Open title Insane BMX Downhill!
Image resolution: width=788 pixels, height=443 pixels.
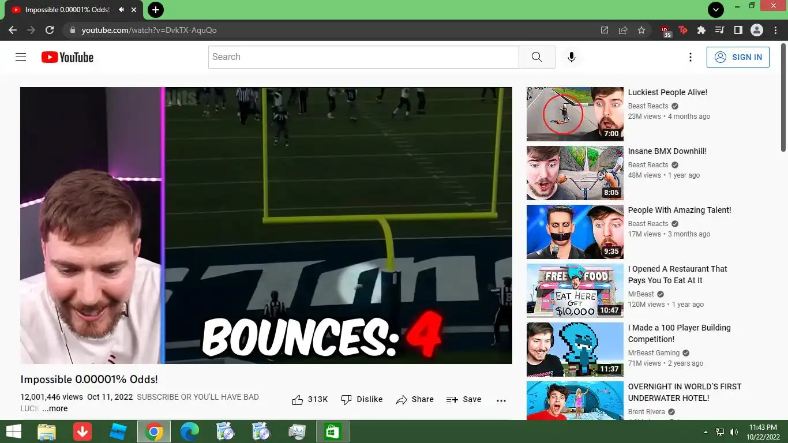click(667, 151)
